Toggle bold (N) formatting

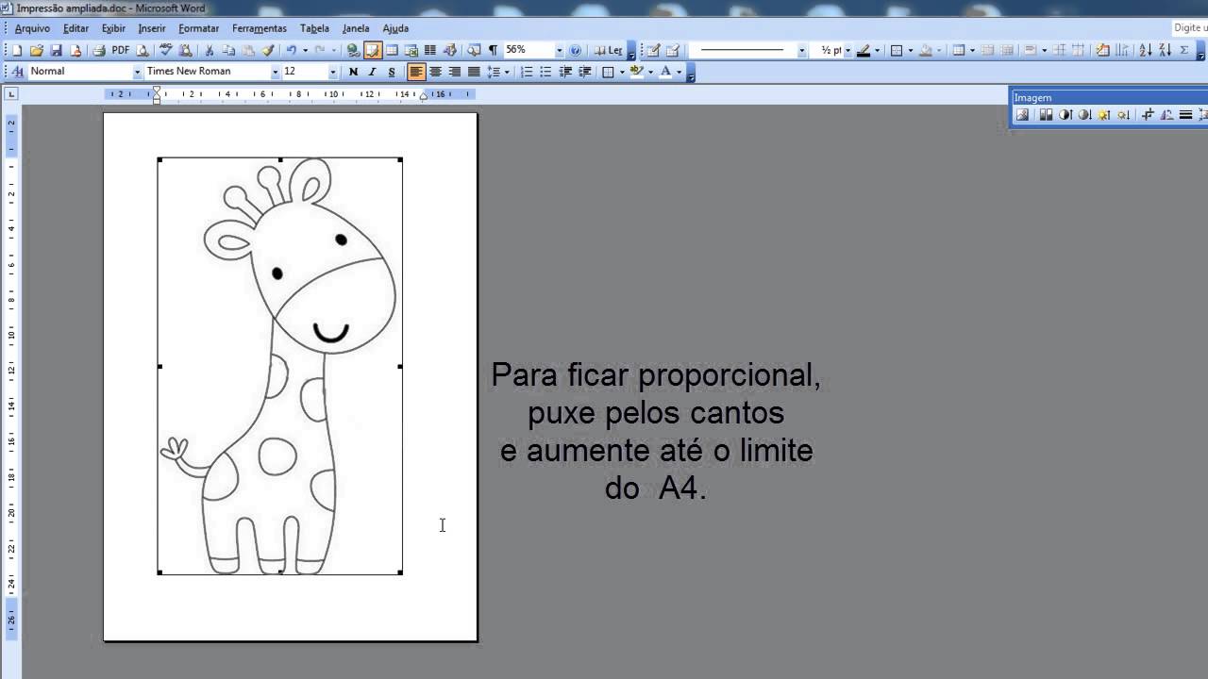pos(353,72)
